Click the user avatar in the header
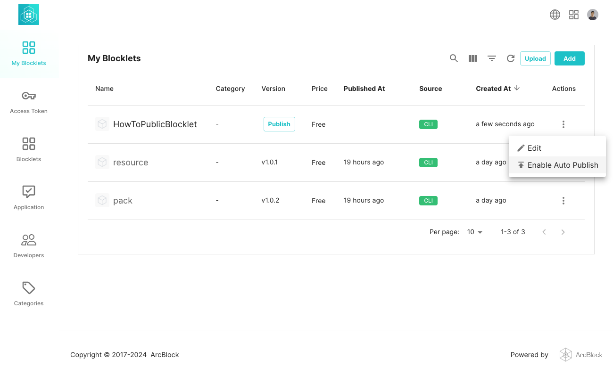Image resolution: width=613 pixels, height=367 pixels. (x=593, y=15)
